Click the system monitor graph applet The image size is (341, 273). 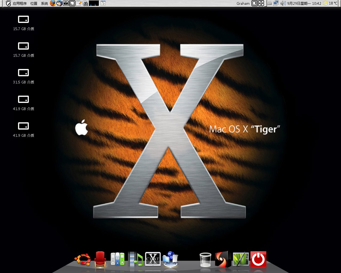[x=94, y=3]
